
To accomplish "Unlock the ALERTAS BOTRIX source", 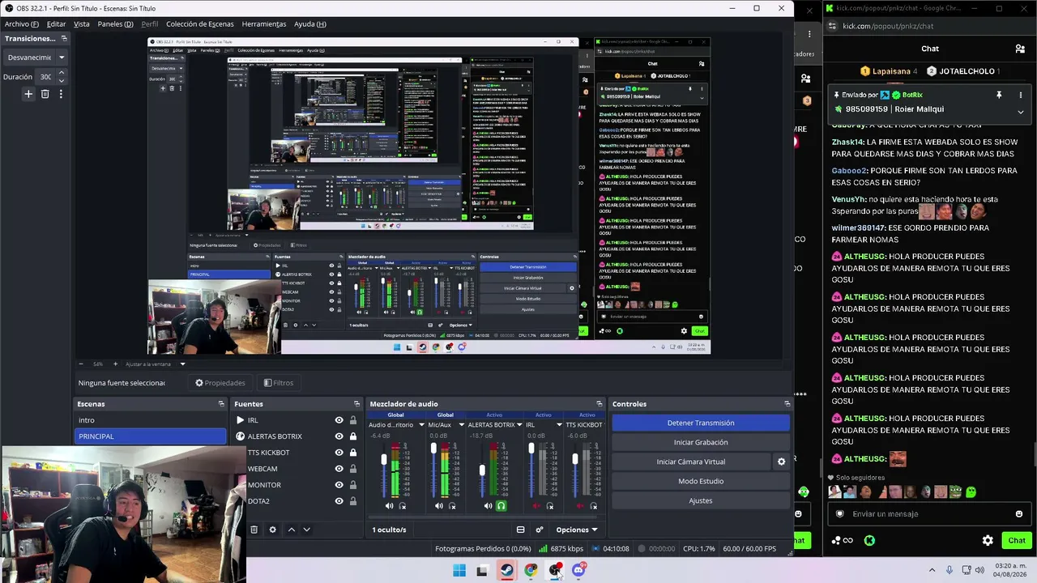I will pos(353,436).
